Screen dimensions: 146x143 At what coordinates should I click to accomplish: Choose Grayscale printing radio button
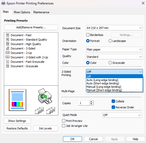[110, 63]
